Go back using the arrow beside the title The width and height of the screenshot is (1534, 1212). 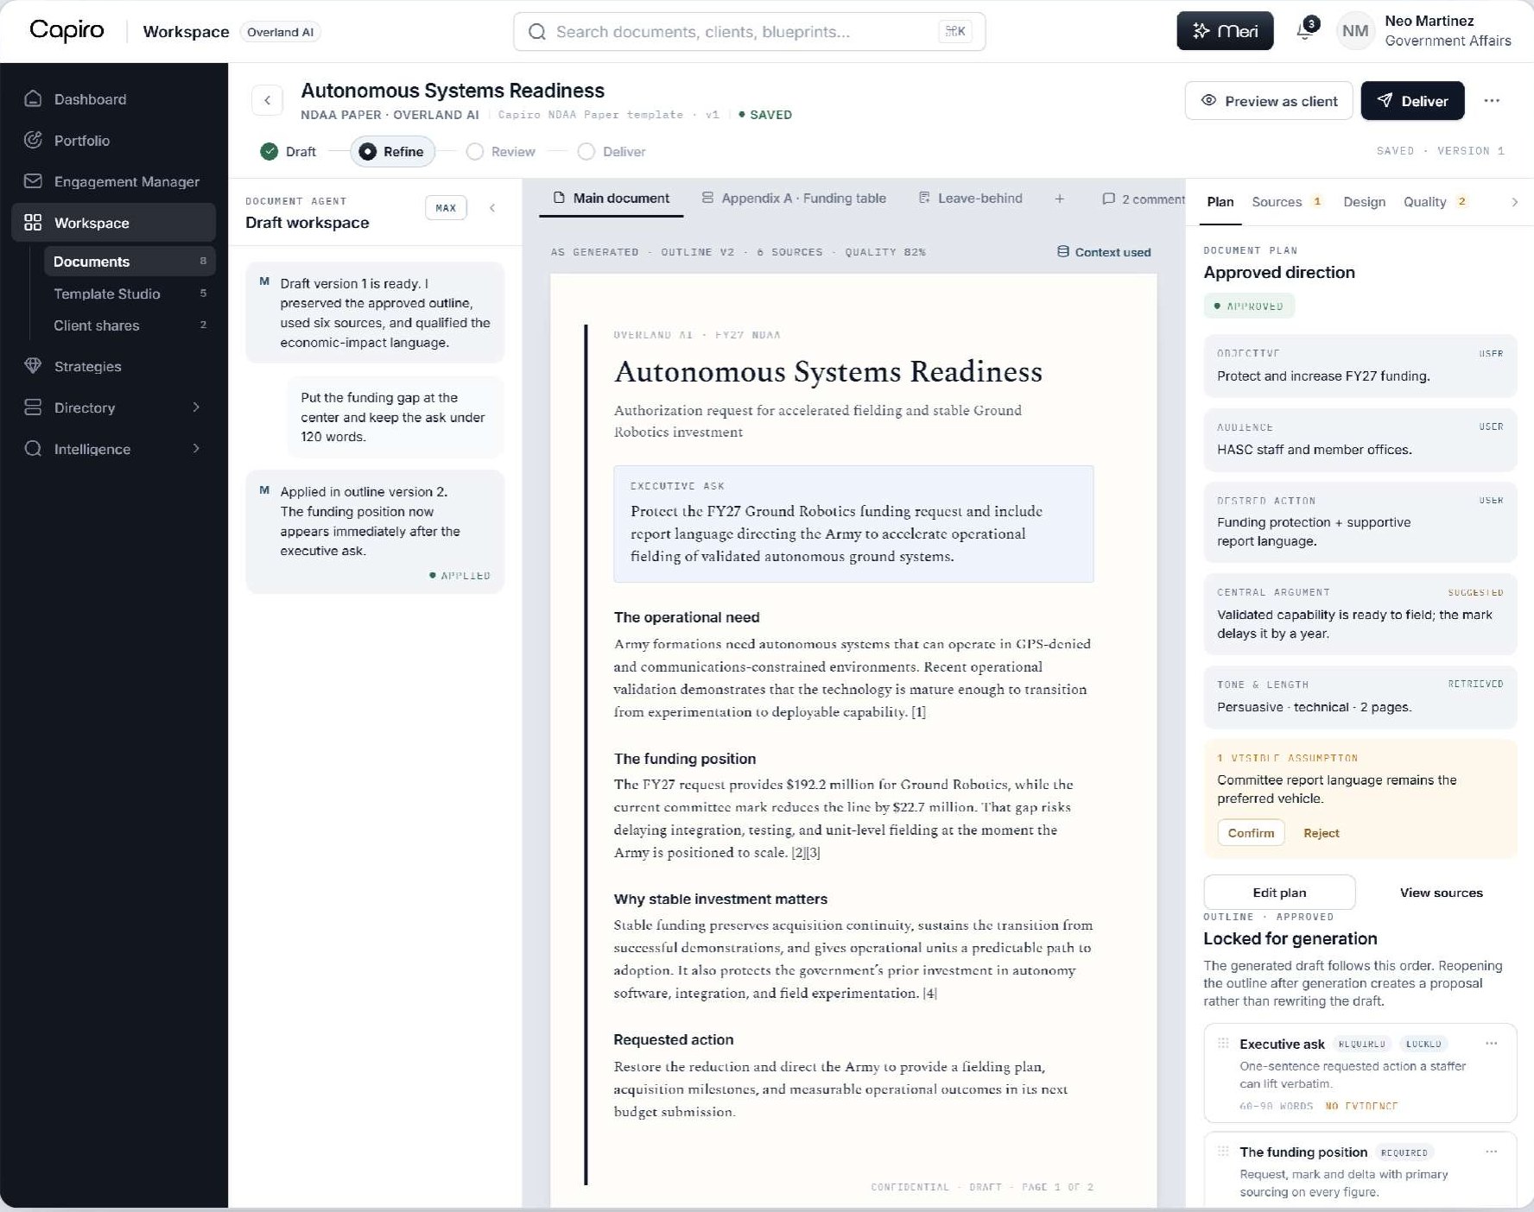267,100
